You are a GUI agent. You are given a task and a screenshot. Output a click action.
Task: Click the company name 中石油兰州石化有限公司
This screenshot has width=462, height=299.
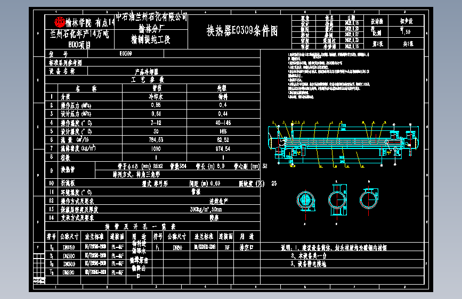coord(151,18)
